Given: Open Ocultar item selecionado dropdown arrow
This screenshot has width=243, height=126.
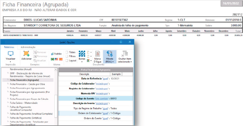Looking at the screenshot, I should [x=131, y=62].
